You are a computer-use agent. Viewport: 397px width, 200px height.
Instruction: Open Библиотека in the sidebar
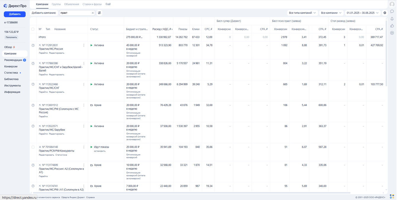(11, 79)
